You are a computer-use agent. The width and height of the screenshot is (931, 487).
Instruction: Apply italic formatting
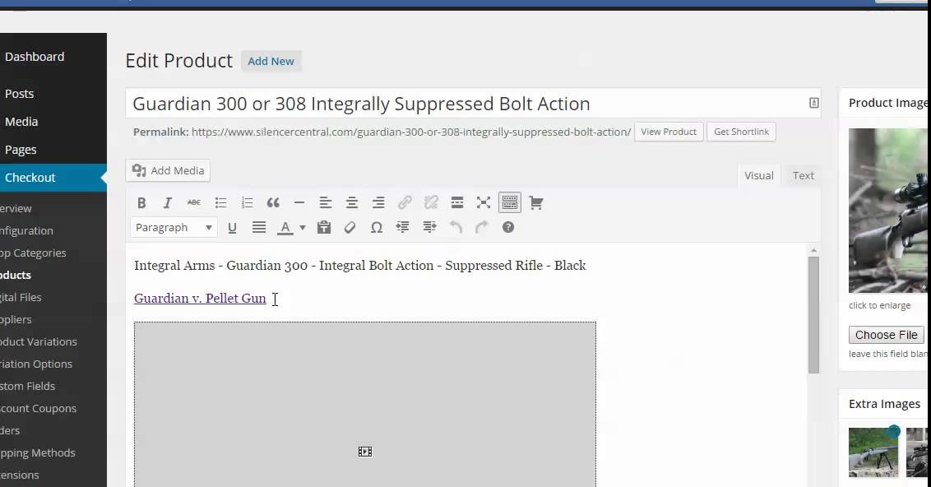[x=168, y=203]
